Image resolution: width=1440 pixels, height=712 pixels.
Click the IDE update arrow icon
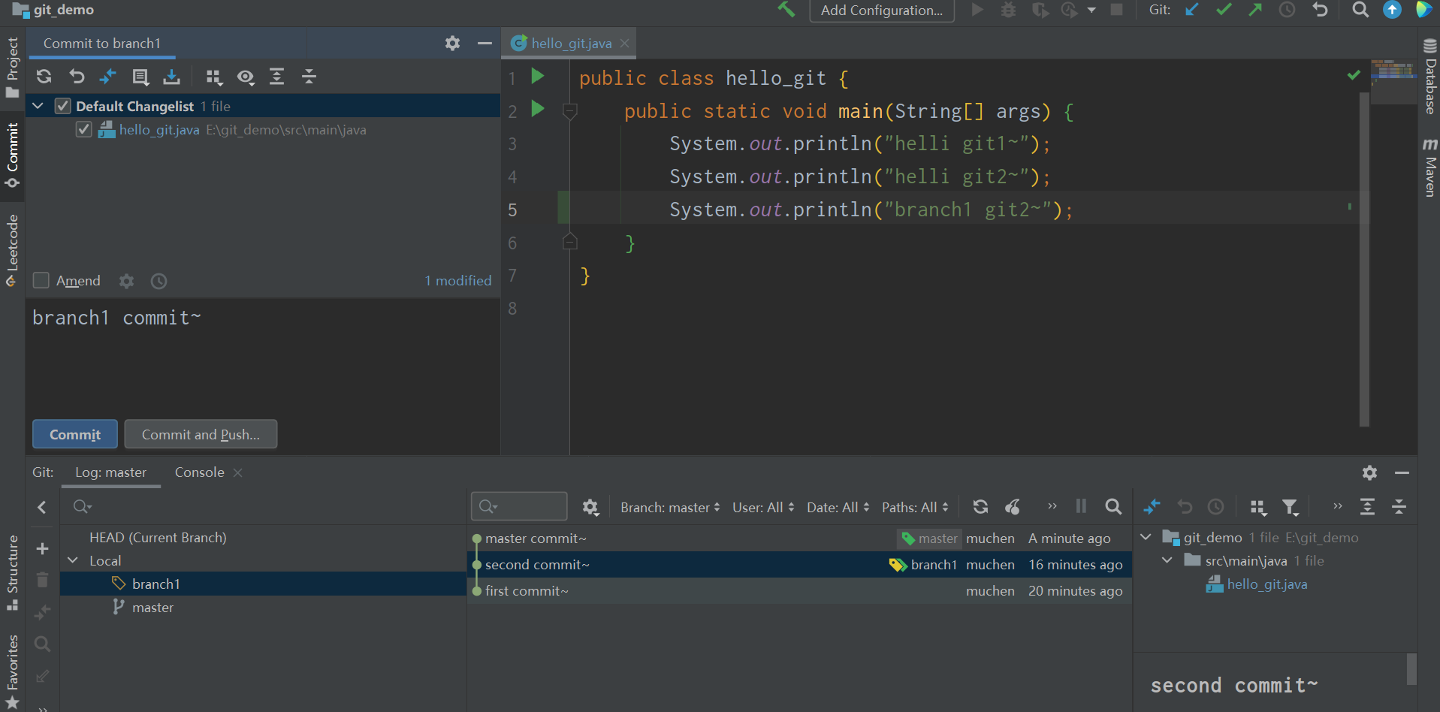click(x=1392, y=10)
